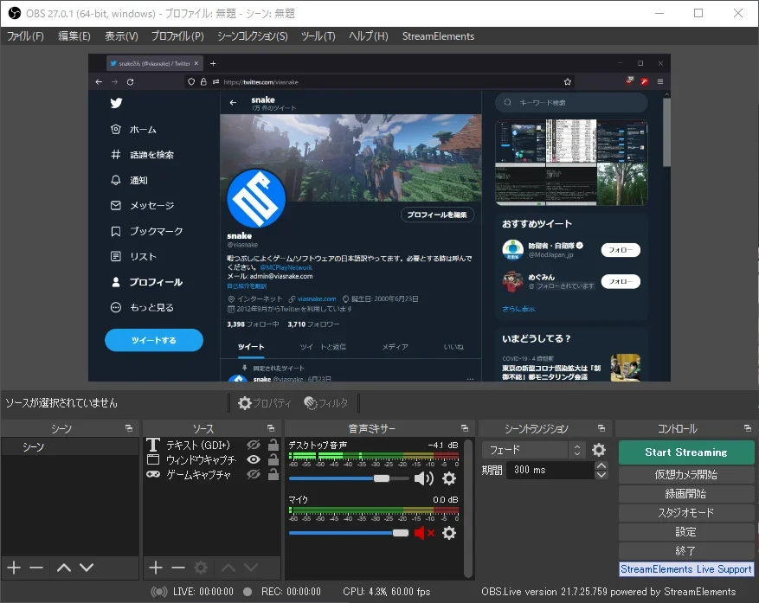Click the audio mixer vertical scrollbar
This screenshot has height=603, width=759.
point(467,508)
